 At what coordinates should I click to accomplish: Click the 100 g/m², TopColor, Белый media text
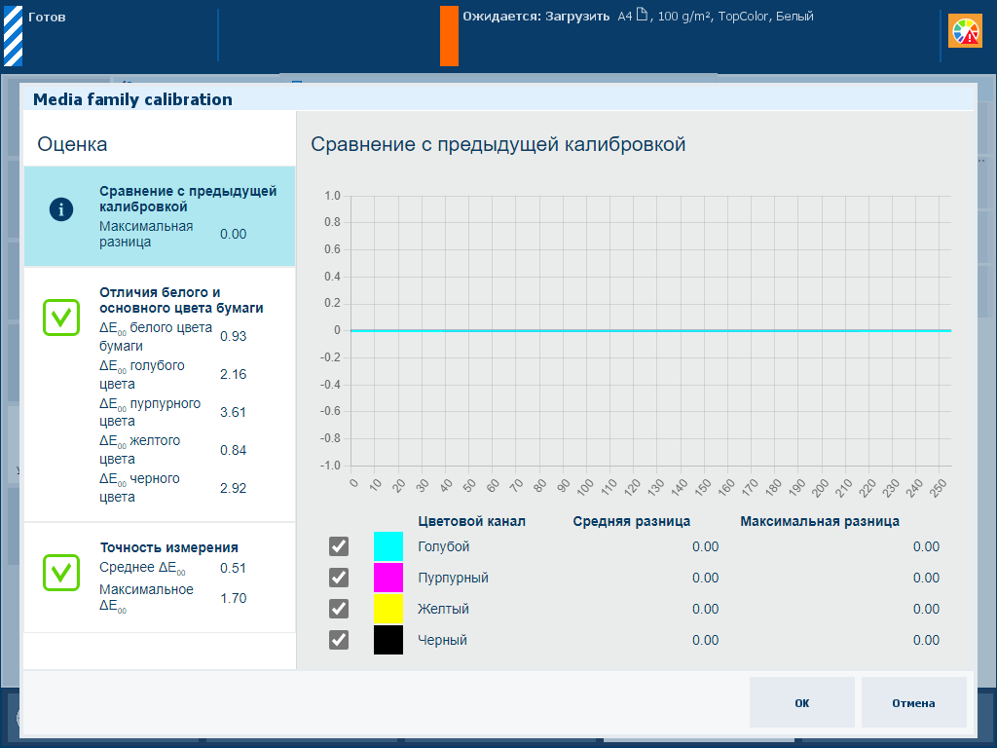[x=736, y=17]
